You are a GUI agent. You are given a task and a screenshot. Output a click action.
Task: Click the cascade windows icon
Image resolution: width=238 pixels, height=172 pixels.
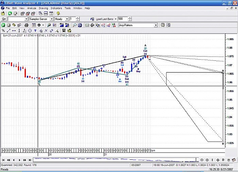pyautogui.click(x=40, y=13)
